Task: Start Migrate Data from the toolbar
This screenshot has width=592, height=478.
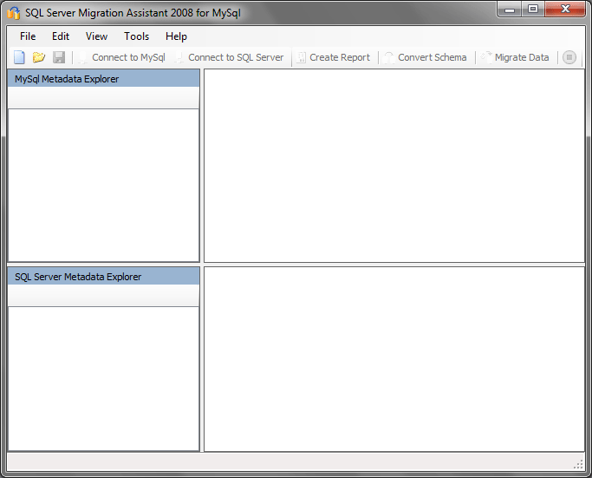Action: [516, 57]
